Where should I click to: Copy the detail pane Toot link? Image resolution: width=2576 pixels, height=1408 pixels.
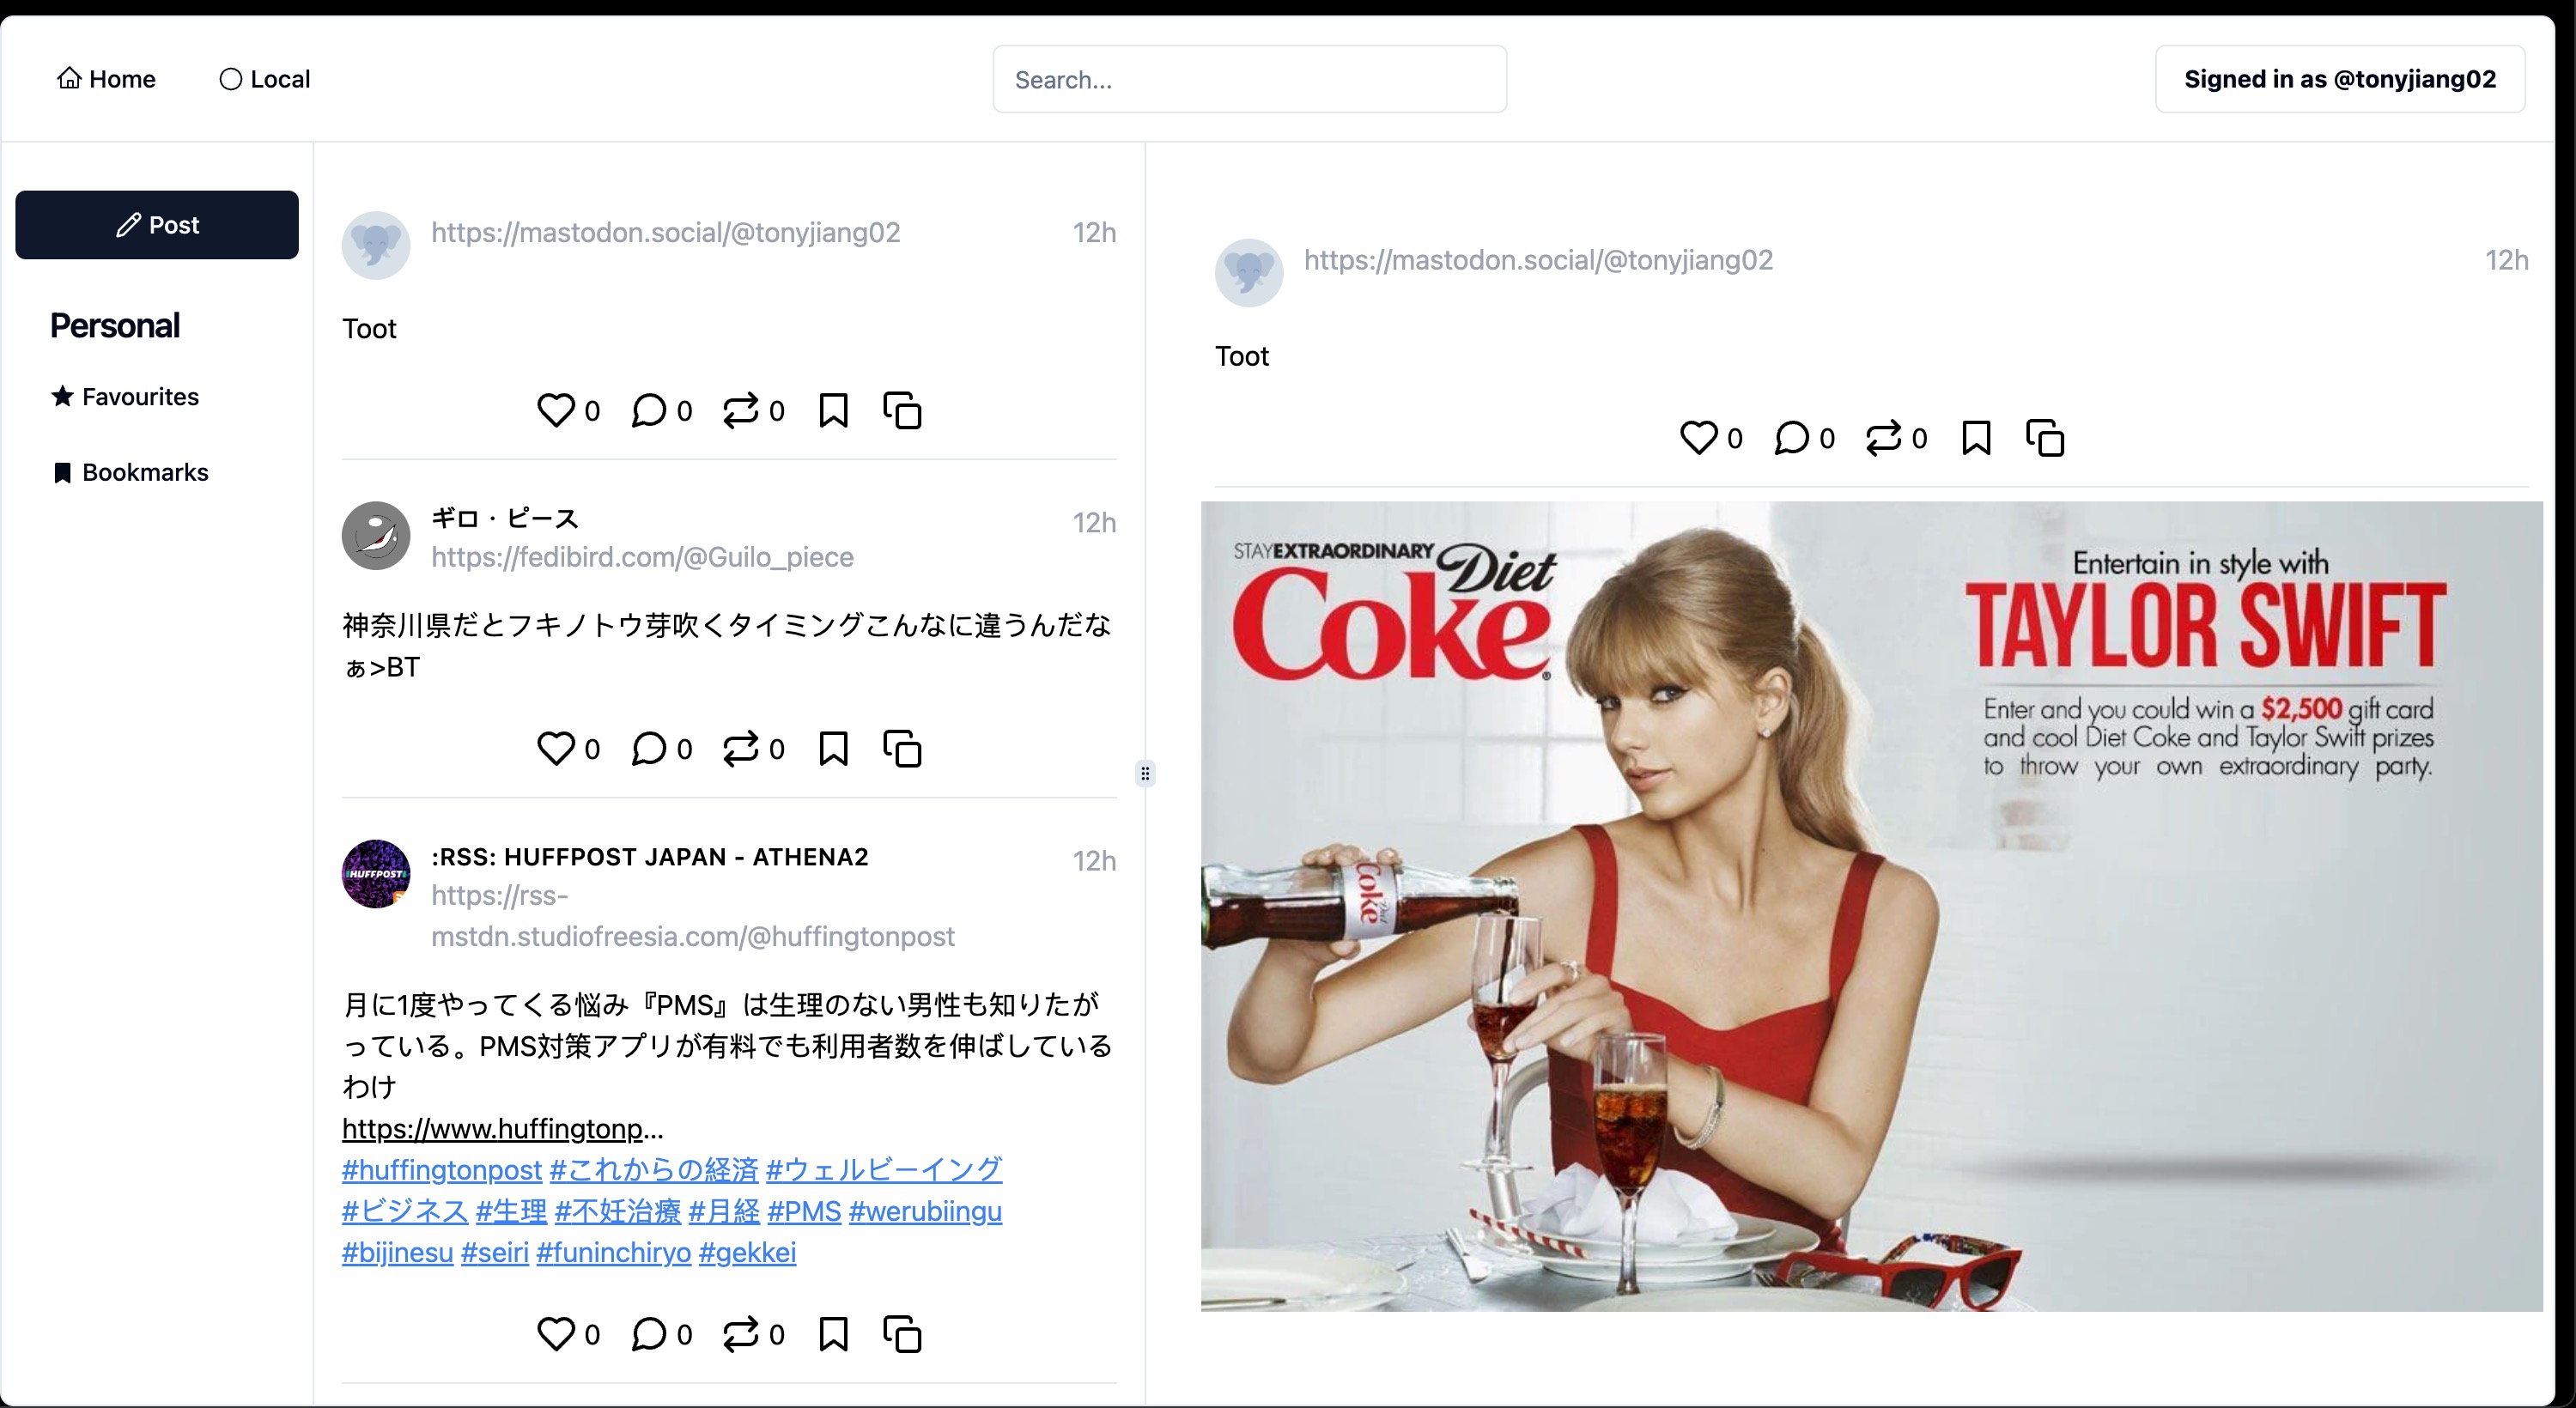[x=2045, y=438]
